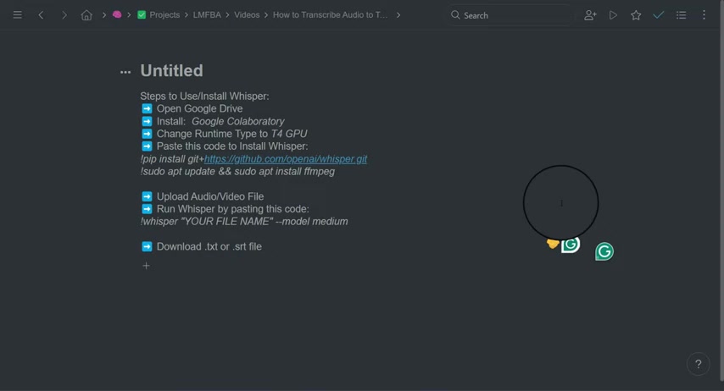Click 'Steps to Use/Install Whisper:' line

coord(204,96)
